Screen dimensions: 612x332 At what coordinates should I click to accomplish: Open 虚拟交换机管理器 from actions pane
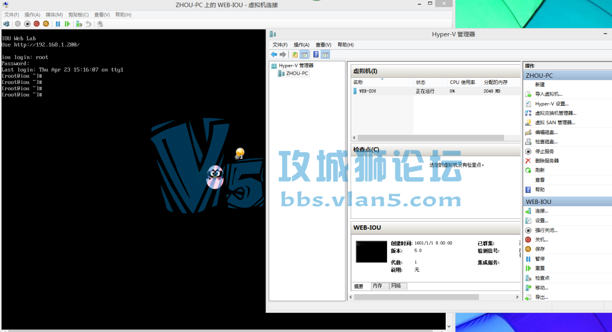point(555,113)
